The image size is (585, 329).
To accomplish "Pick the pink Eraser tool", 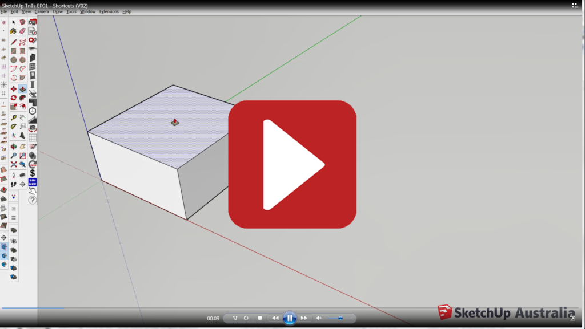I will click(22, 31).
